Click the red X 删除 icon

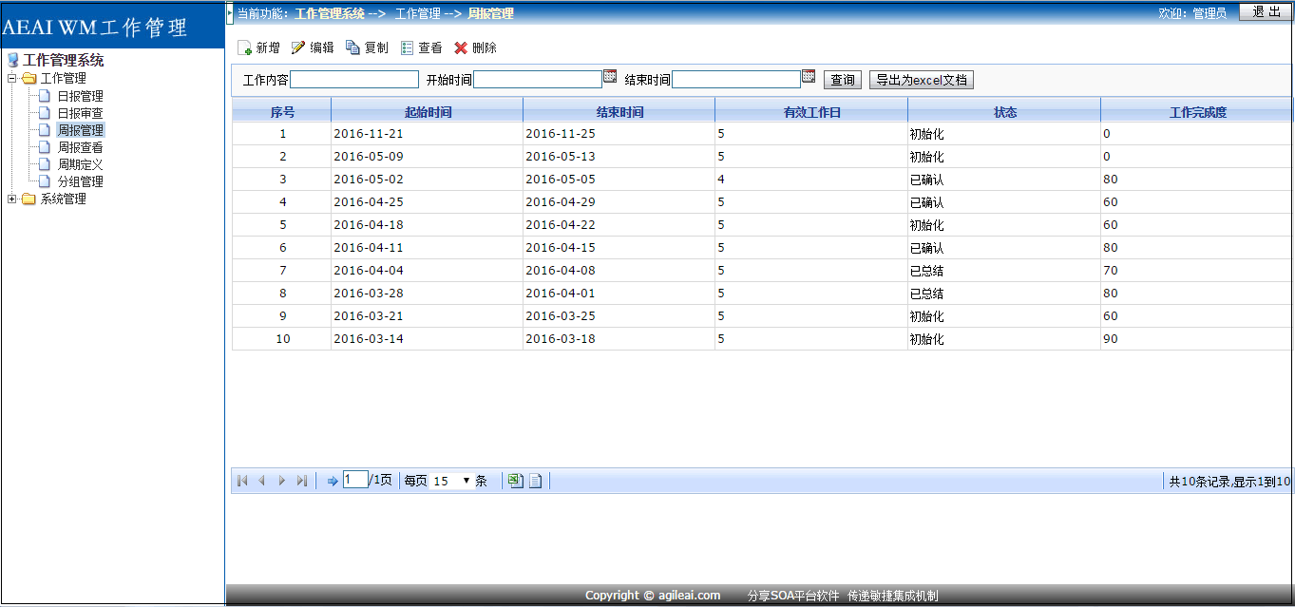(461, 47)
